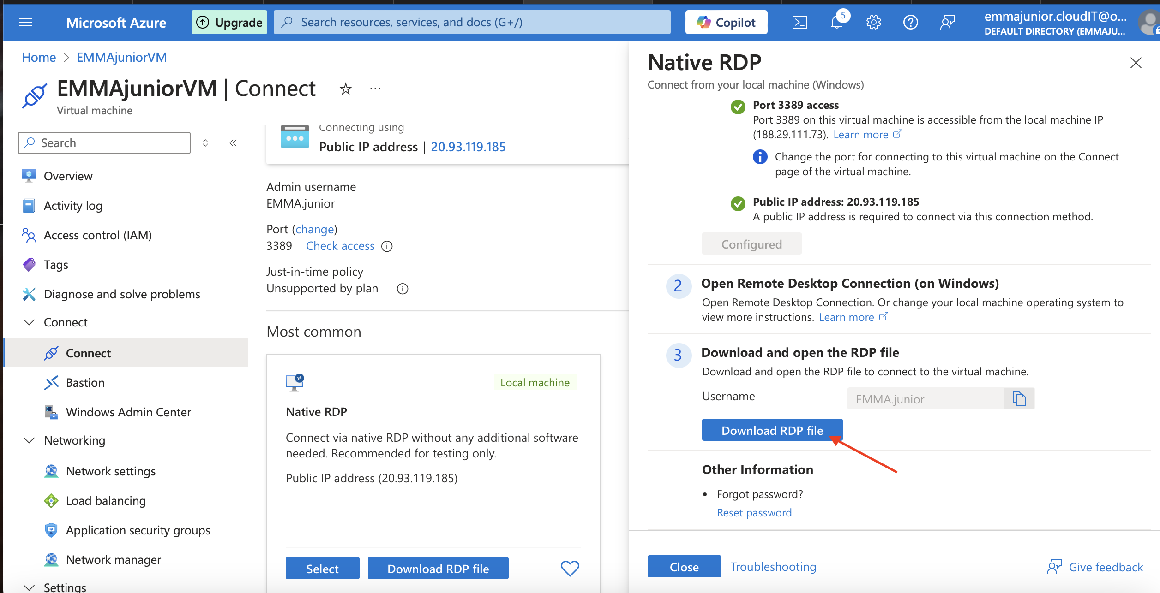The image size is (1160, 593).
Task: Click the Local machine tag
Action: pyautogui.click(x=535, y=382)
